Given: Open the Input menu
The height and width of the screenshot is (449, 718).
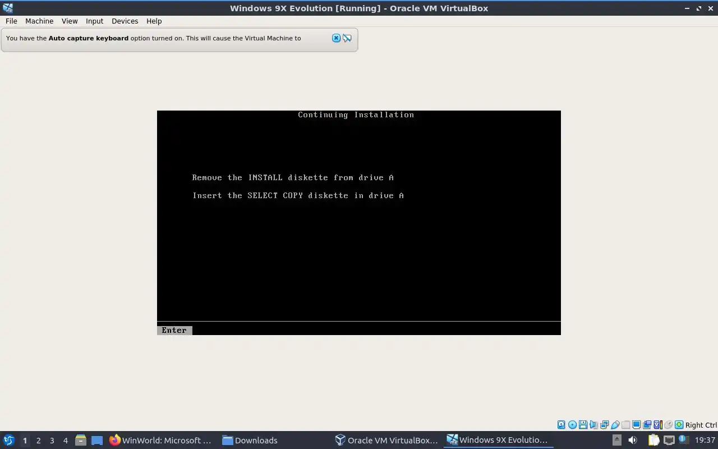Looking at the screenshot, I should pyautogui.click(x=94, y=21).
